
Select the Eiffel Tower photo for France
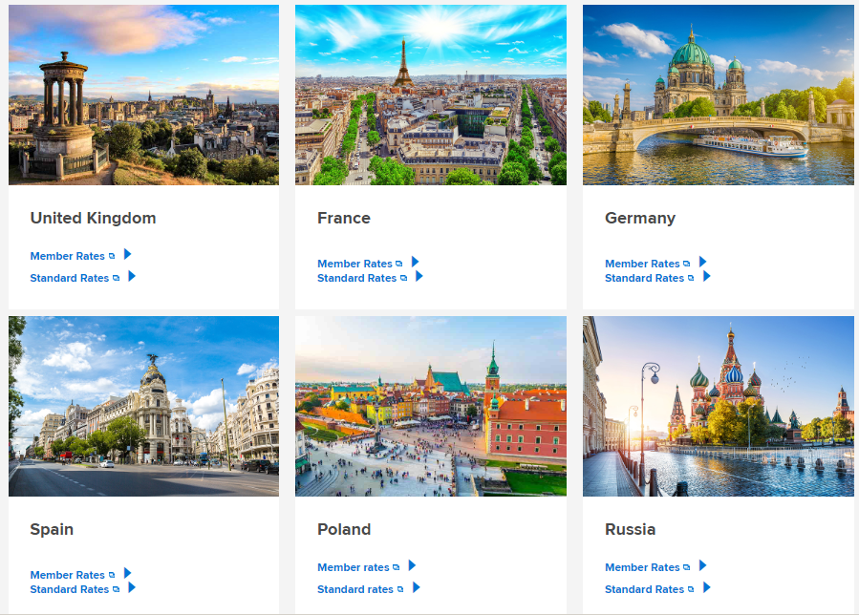[x=431, y=95]
